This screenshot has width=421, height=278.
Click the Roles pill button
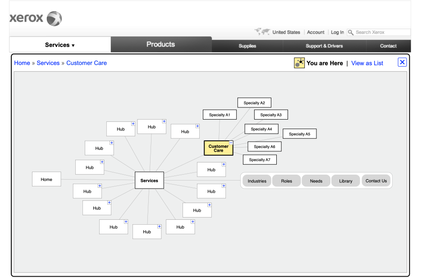pyautogui.click(x=287, y=181)
